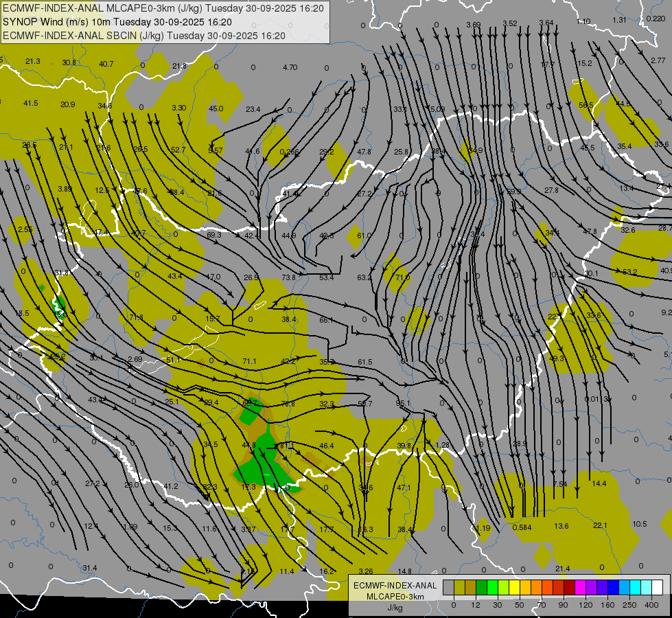The image size is (672, 618).
Task: Click the map value 13.6
Action: coord(561,526)
